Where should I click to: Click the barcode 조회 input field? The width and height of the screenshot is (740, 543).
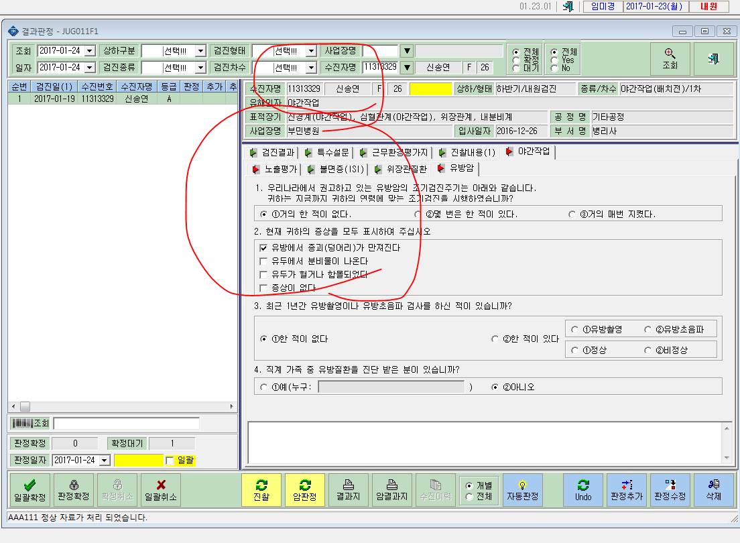[127, 424]
